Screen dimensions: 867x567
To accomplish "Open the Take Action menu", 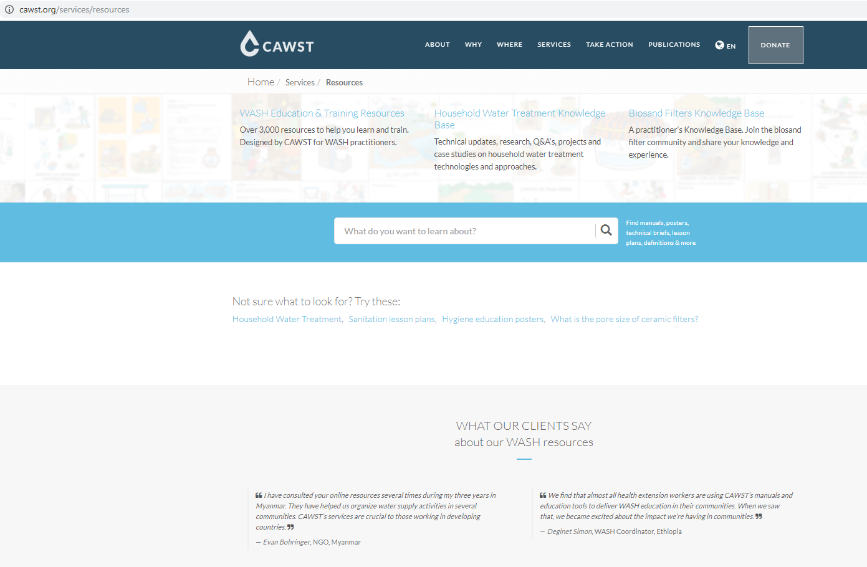I will coord(610,45).
